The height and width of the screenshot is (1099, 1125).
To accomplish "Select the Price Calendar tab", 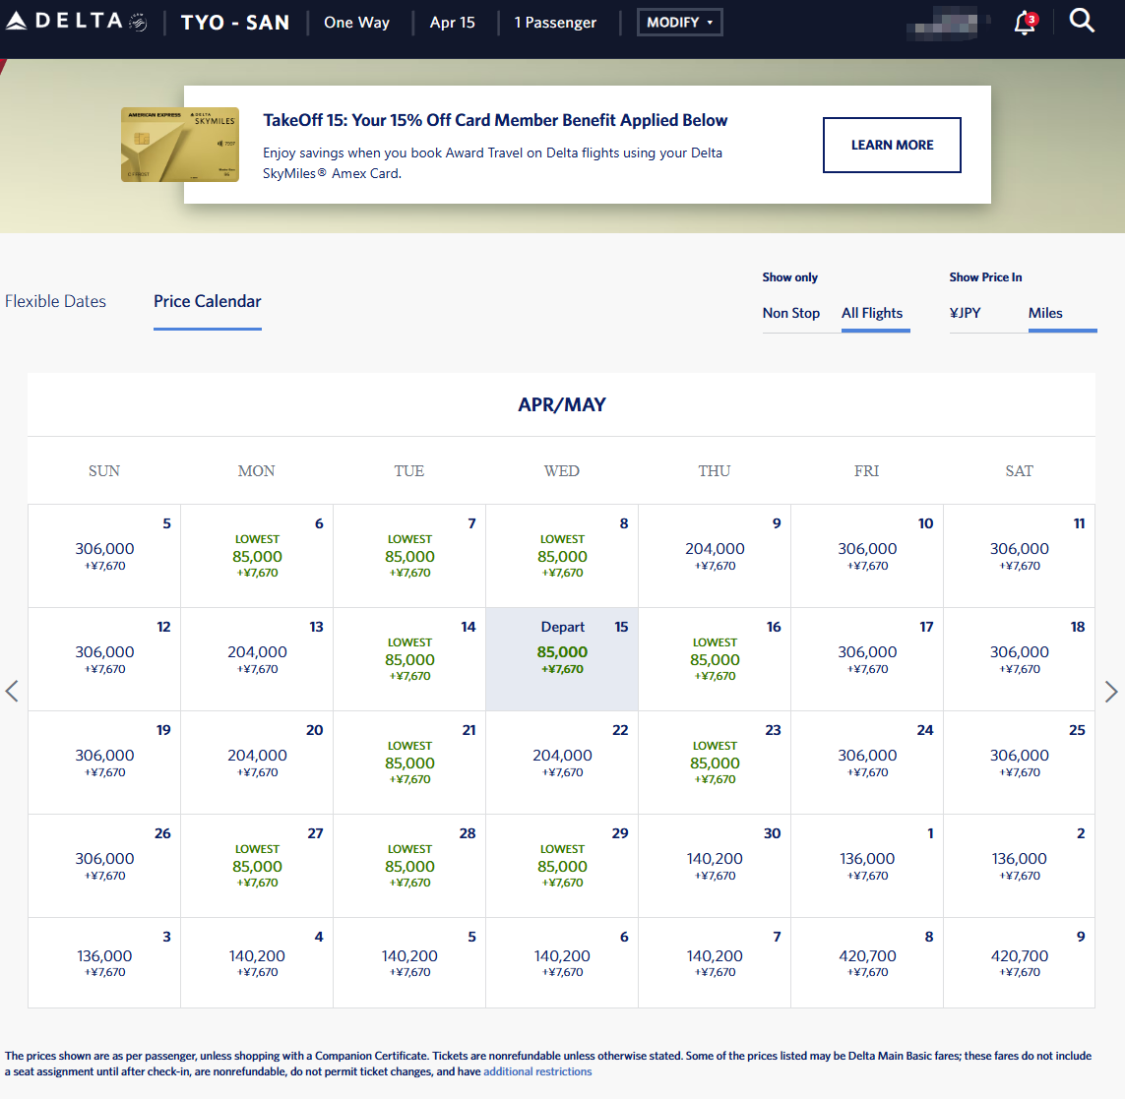I will tap(208, 301).
